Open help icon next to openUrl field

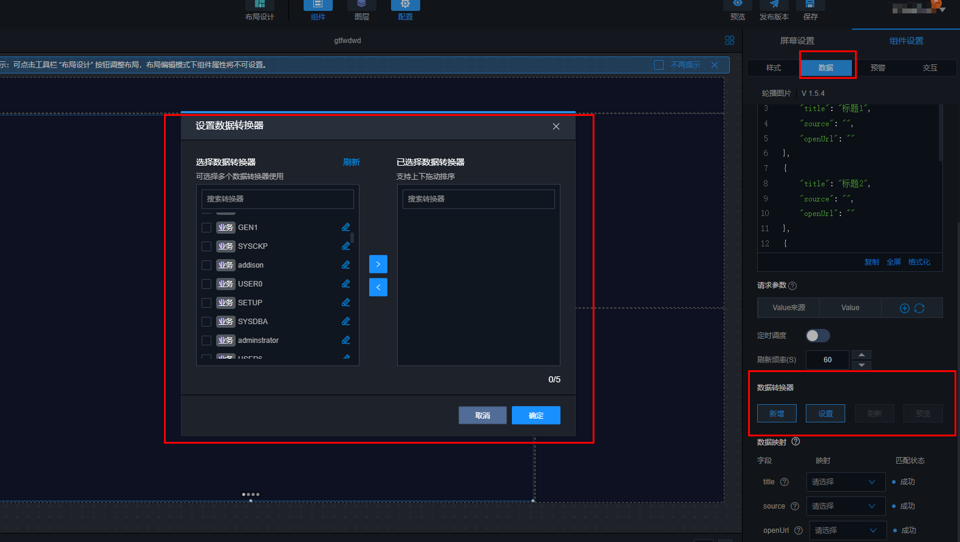click(x=798, y=530)
